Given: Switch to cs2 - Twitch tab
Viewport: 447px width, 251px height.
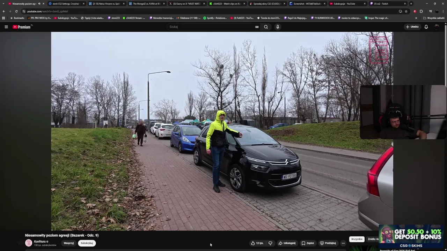Looking at the screenshot, I should click(x=387, y=3).
